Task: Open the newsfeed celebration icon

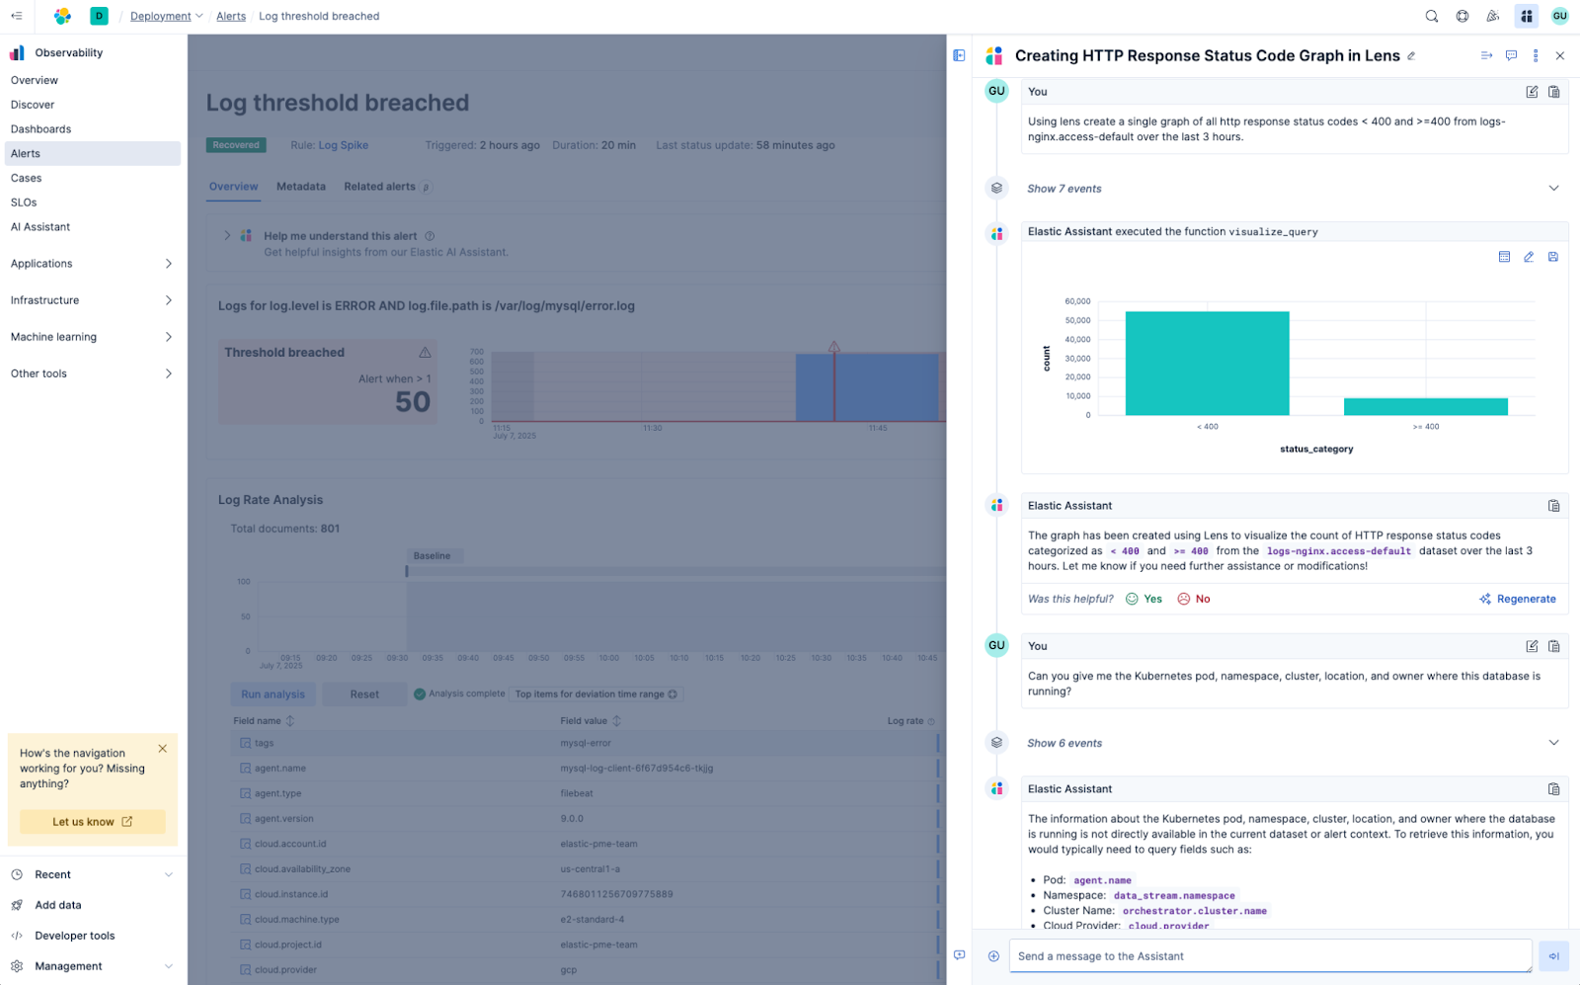Action: (x=1493, y=16)
